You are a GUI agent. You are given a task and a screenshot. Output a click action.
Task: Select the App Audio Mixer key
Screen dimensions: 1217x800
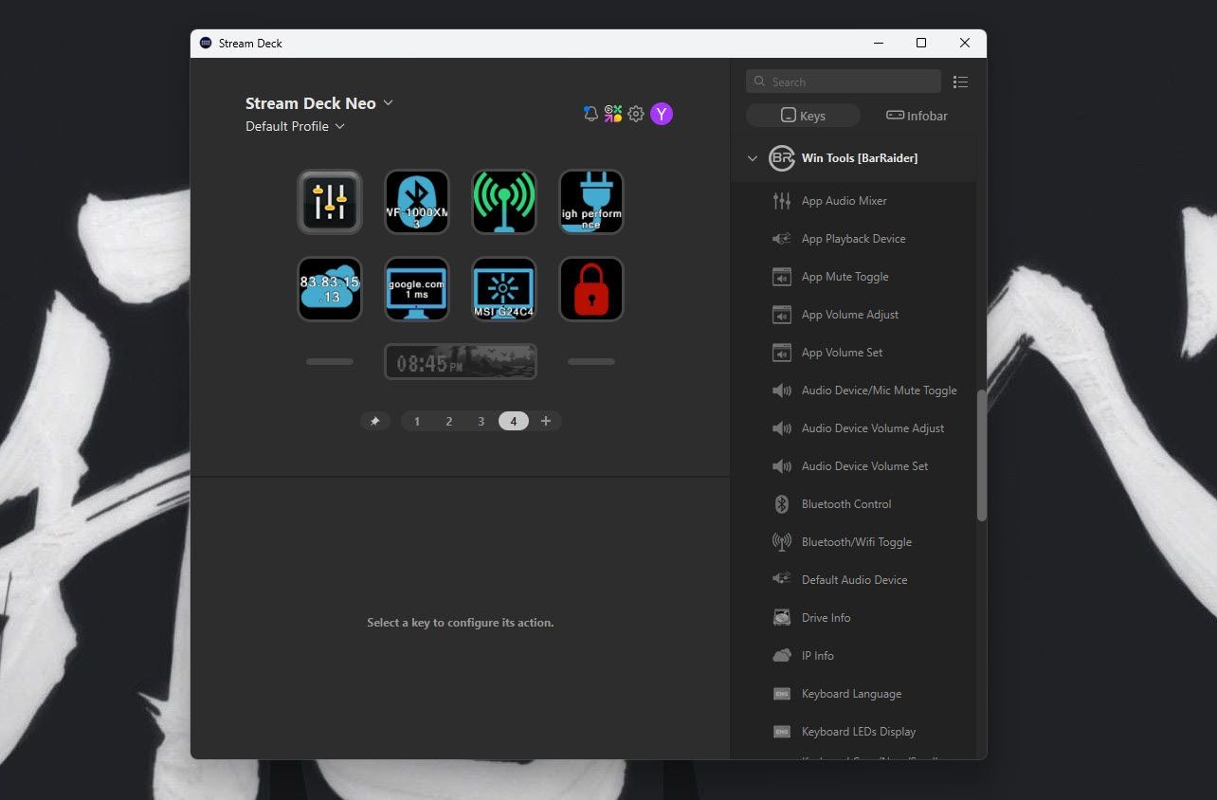pyautogui.click(x=330, y=202)
